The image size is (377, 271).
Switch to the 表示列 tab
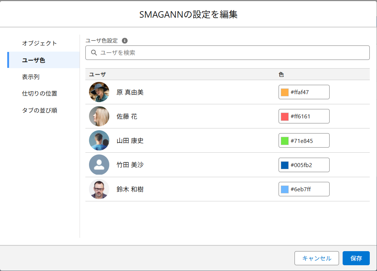31,77
